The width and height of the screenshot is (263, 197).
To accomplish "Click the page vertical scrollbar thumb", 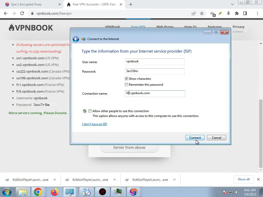I will [260, 133].
